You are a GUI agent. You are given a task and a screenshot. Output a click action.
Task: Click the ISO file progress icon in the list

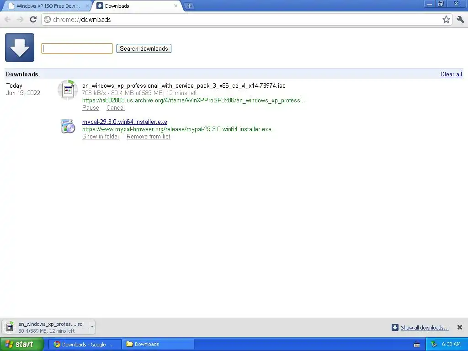tap(68, 90)
